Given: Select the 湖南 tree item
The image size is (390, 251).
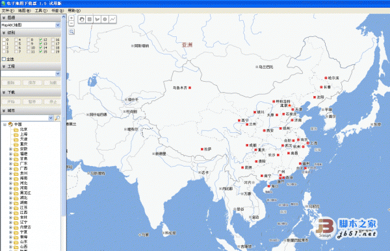Looking at the screenshot, I should pyautogui.click(x=24, y=202).
